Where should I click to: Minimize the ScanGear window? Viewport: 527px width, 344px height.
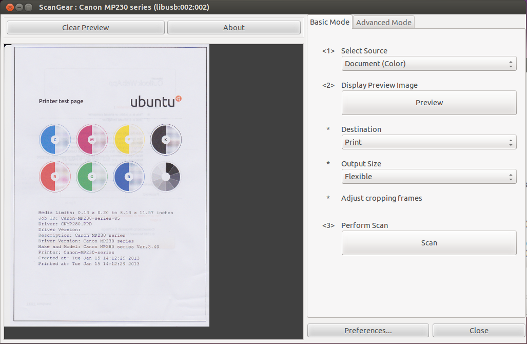(x=19, y=7)
